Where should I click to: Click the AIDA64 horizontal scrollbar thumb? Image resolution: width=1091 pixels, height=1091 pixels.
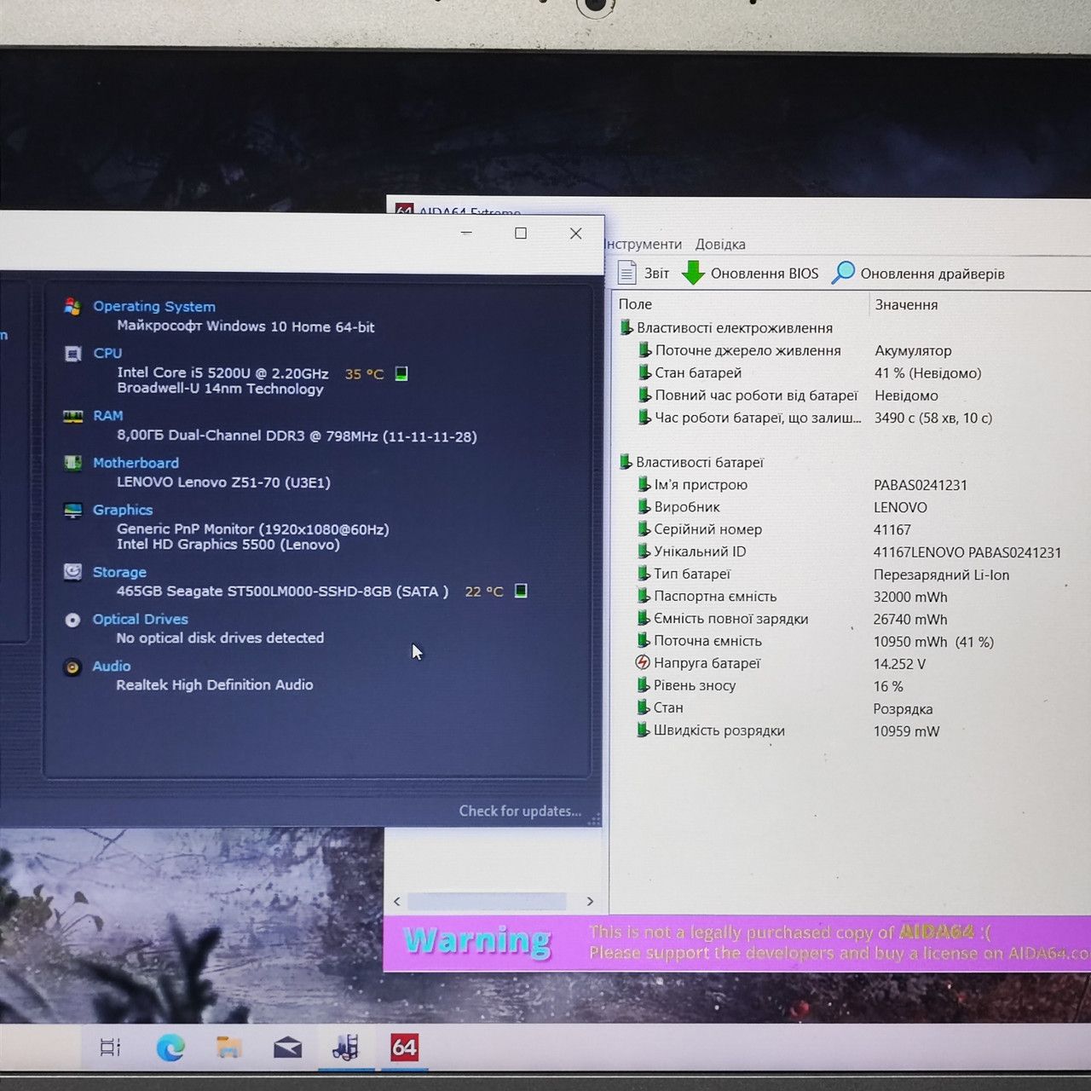487,901
